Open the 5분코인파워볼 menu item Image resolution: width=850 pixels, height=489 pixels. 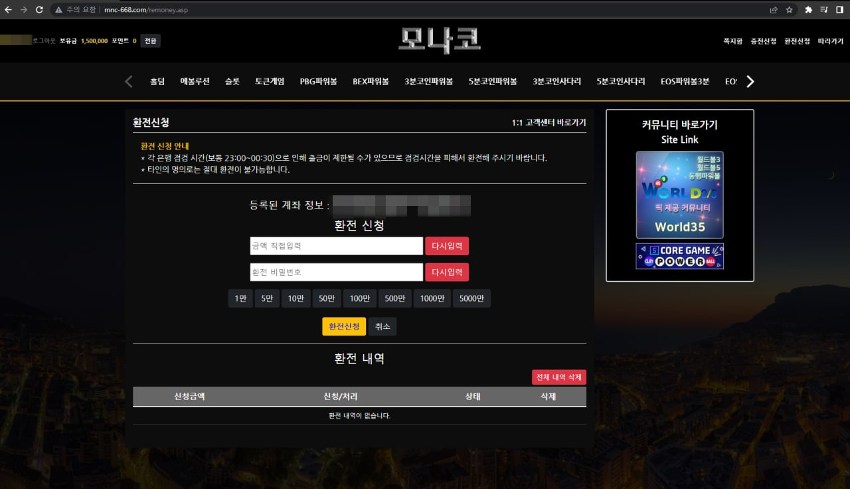tap(493, 82)
